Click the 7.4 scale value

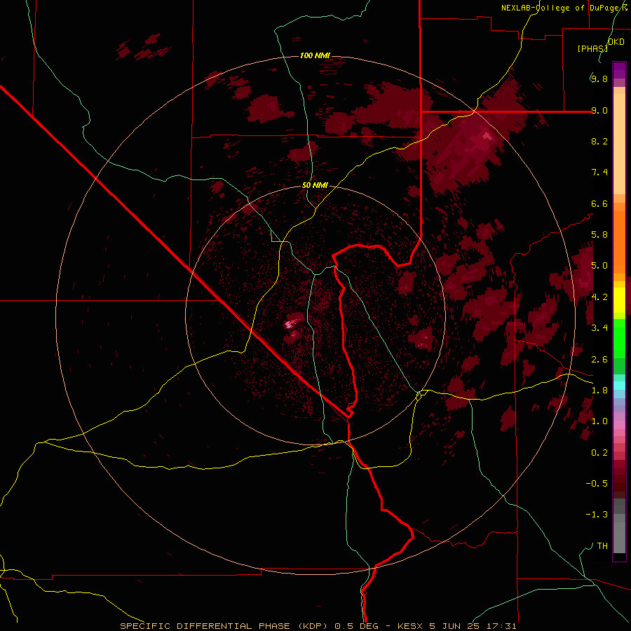[x=599, y=172]
